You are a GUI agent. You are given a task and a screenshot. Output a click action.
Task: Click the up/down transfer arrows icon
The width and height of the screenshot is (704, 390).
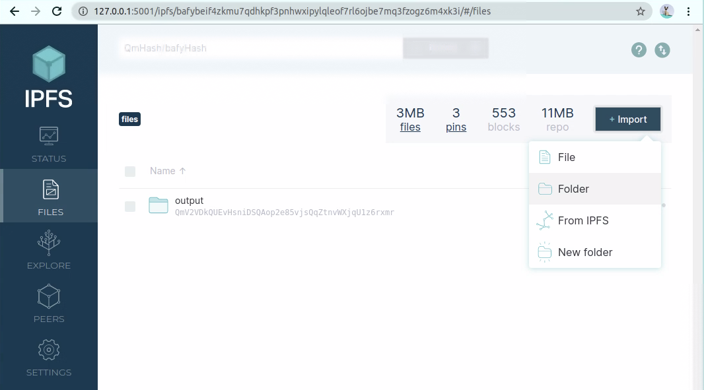tap(662, 49)
